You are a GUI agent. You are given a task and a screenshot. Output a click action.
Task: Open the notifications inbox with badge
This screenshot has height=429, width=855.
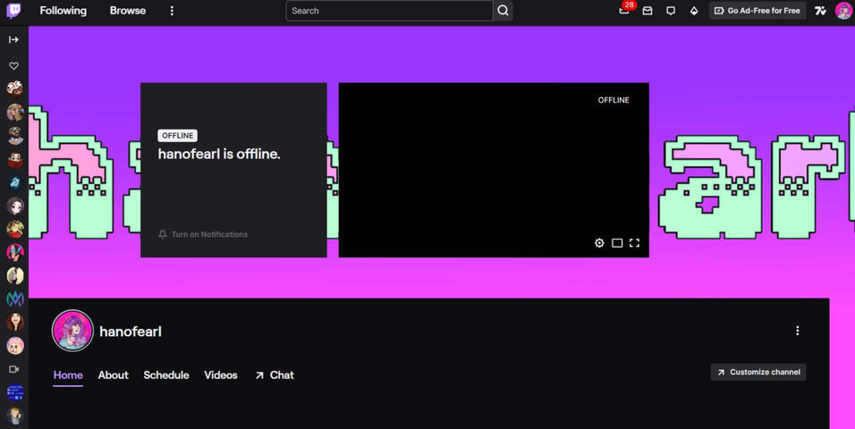pyautogui.click(x=624, y=11)
